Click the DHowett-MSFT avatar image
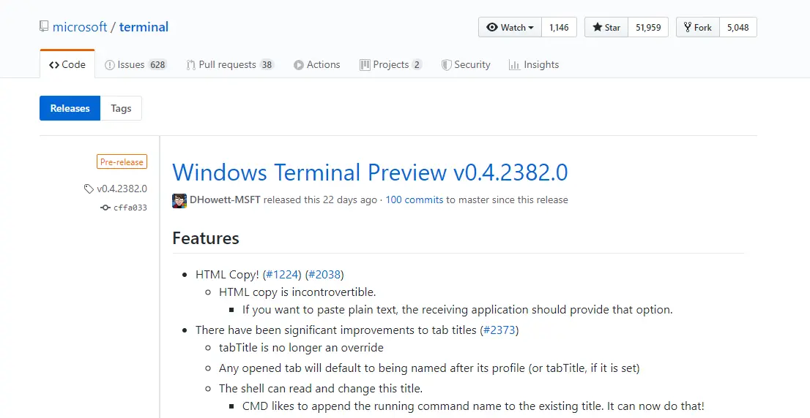 coord(179,200)
